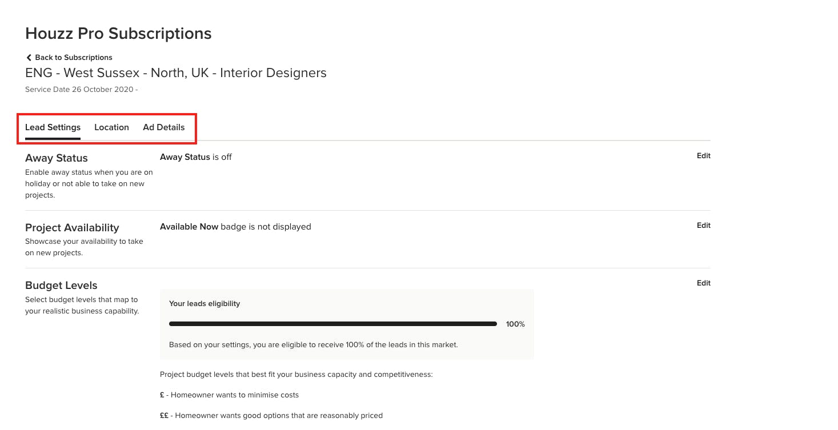
Task: Click the 100% eligibility percentage label
Action: click(x=515, y=324)
